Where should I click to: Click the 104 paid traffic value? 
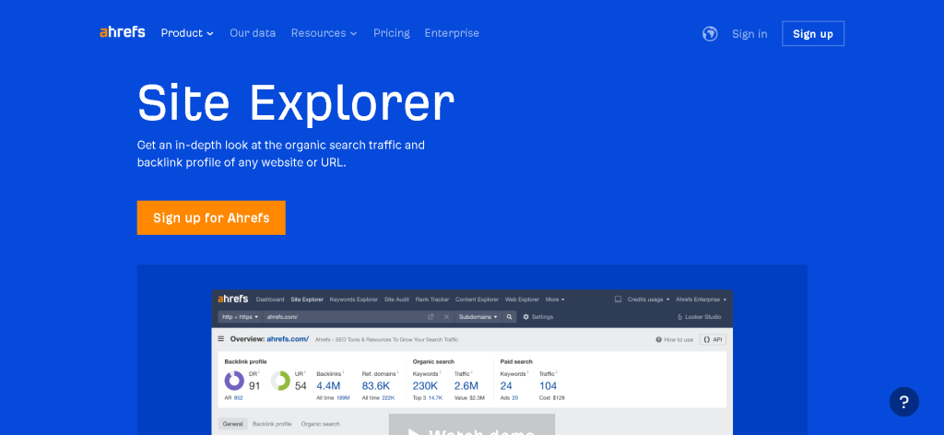(x=548, y=385)
